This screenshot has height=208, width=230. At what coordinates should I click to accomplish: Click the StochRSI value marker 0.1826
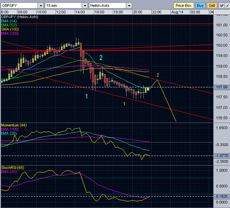222,196
